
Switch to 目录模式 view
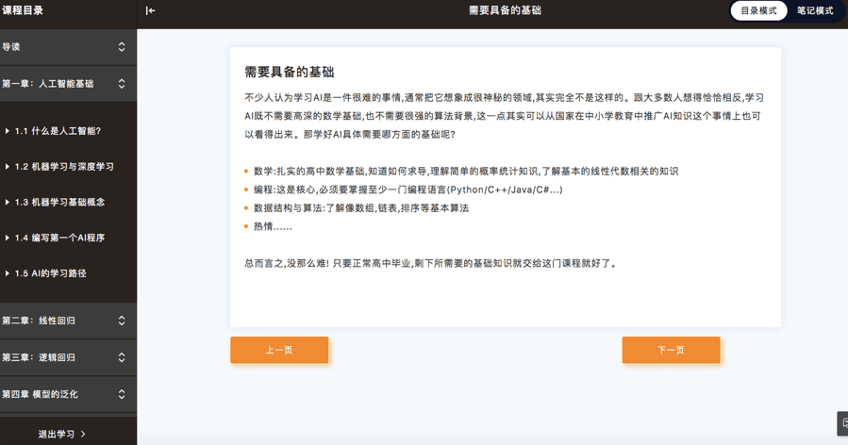pos(758,11)
